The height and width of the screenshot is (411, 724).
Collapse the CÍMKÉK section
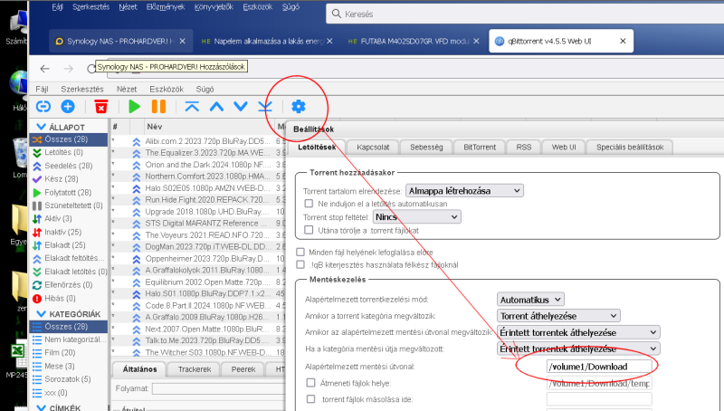click(x=41, y=407)
